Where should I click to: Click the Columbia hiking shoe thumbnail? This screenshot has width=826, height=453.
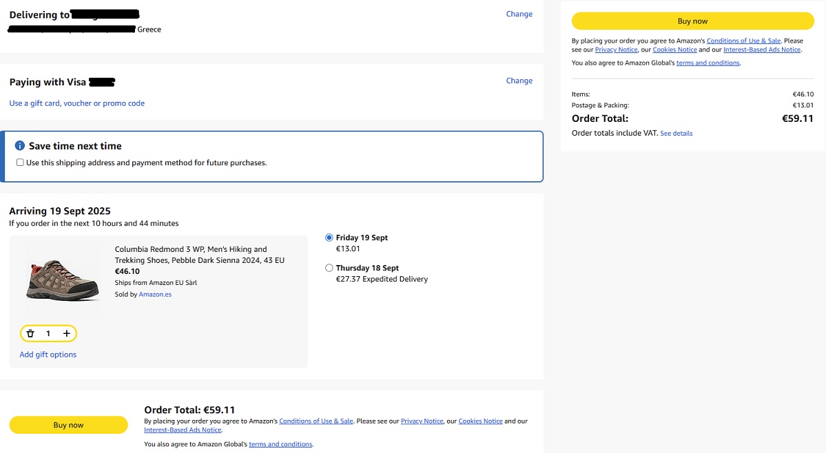click(62, 280)
